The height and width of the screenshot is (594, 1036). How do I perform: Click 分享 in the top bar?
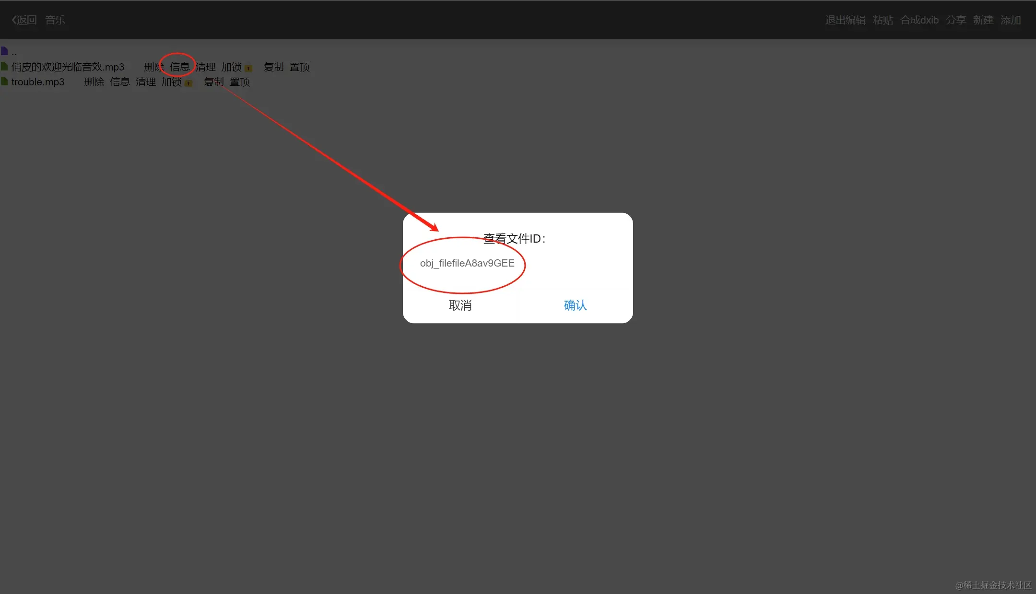click(955, 20)
